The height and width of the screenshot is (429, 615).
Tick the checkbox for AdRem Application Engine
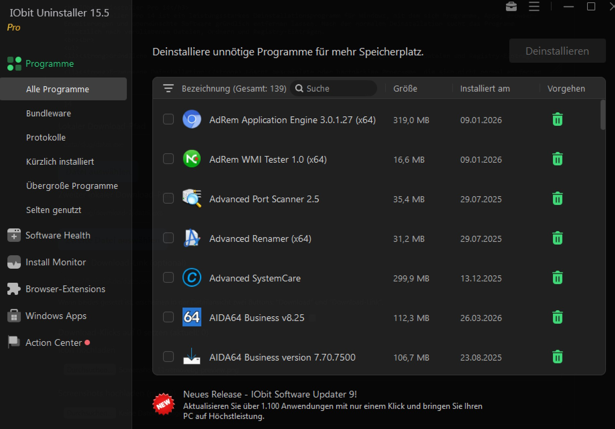(x=168, y=119)
